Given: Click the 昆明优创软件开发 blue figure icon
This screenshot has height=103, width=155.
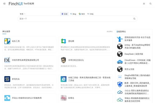Looking at the screenshot, I should pos(120,39).
